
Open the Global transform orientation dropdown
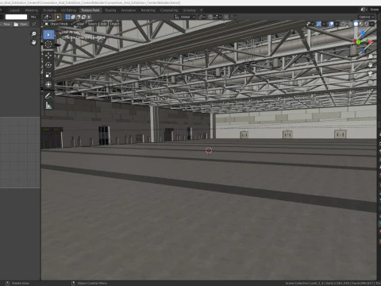pos(185,17)
